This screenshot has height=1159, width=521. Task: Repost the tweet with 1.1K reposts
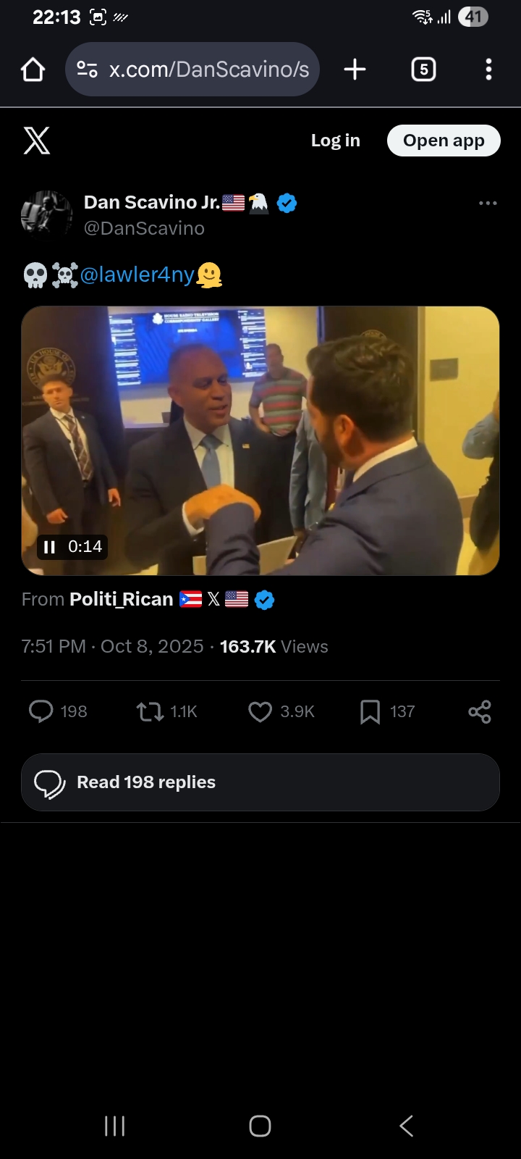pyautogui.click(x=151, y=711)
